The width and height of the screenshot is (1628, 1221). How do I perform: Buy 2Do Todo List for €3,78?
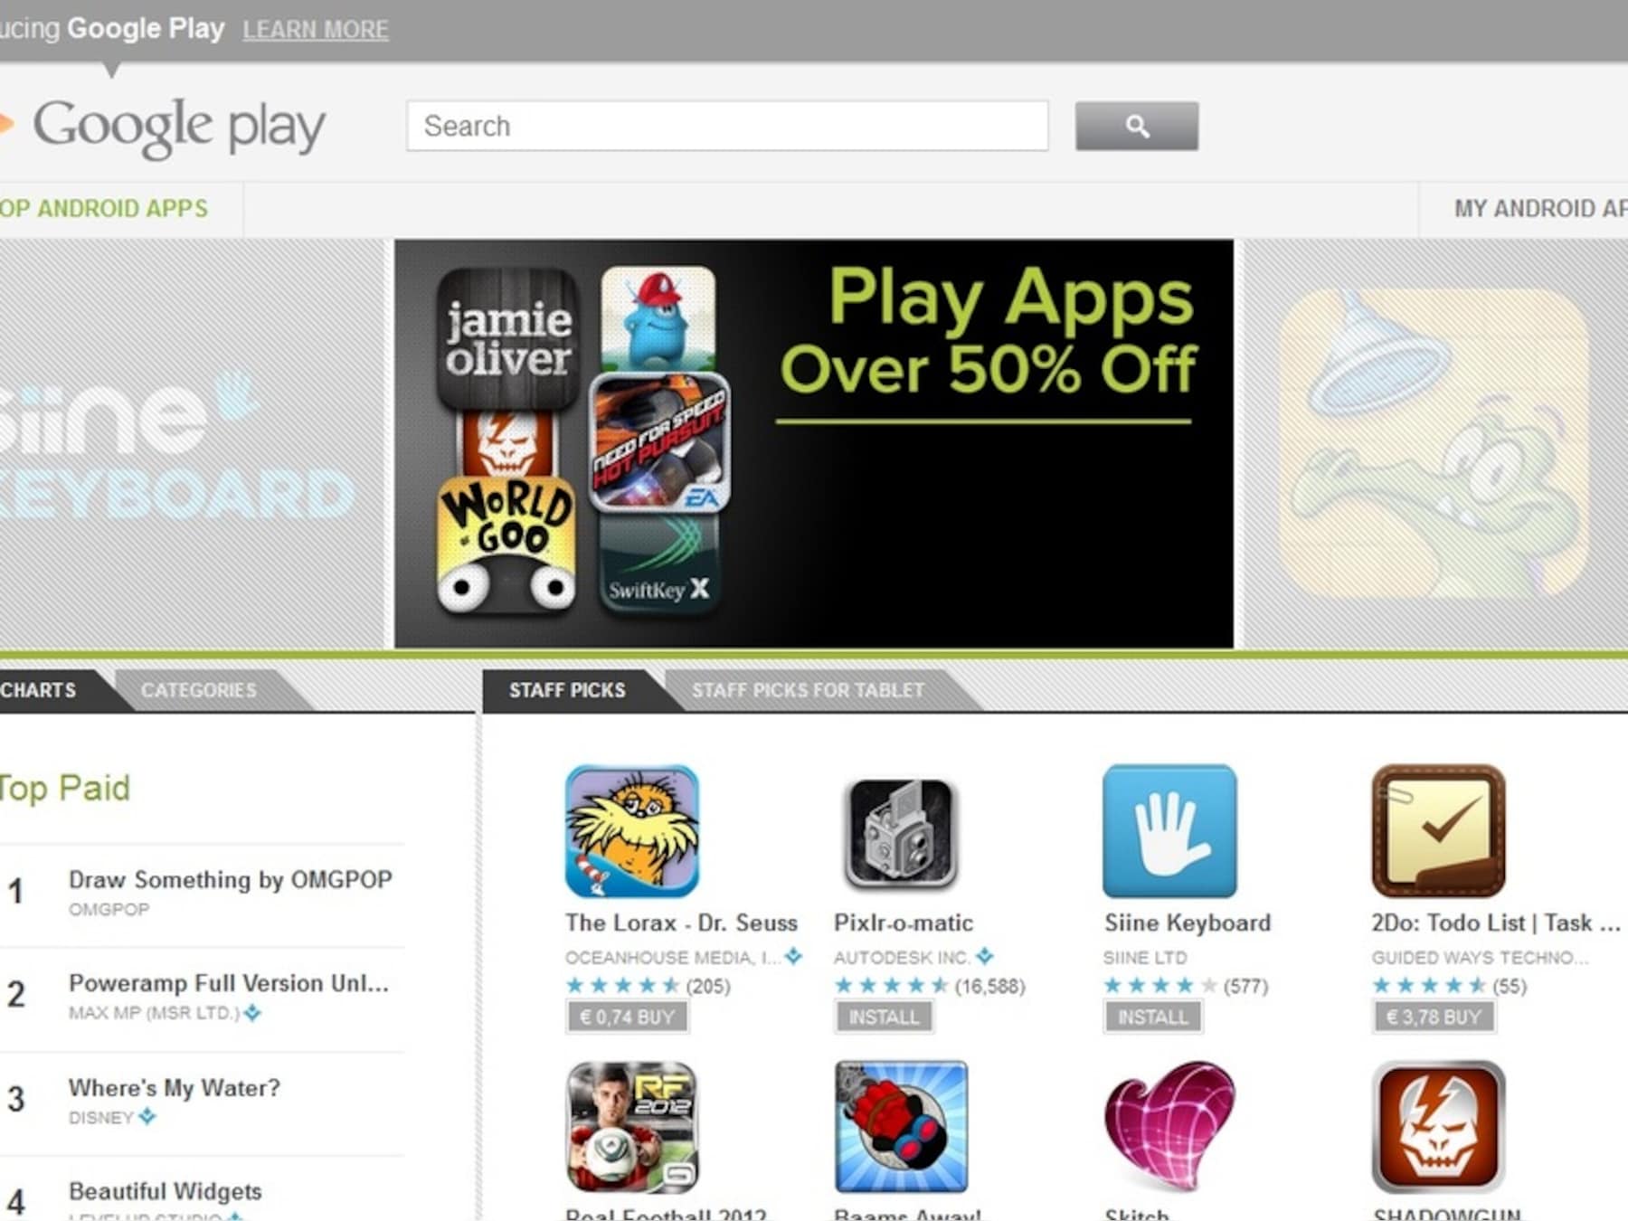pyautogui.click(x=1434, y=1017)
